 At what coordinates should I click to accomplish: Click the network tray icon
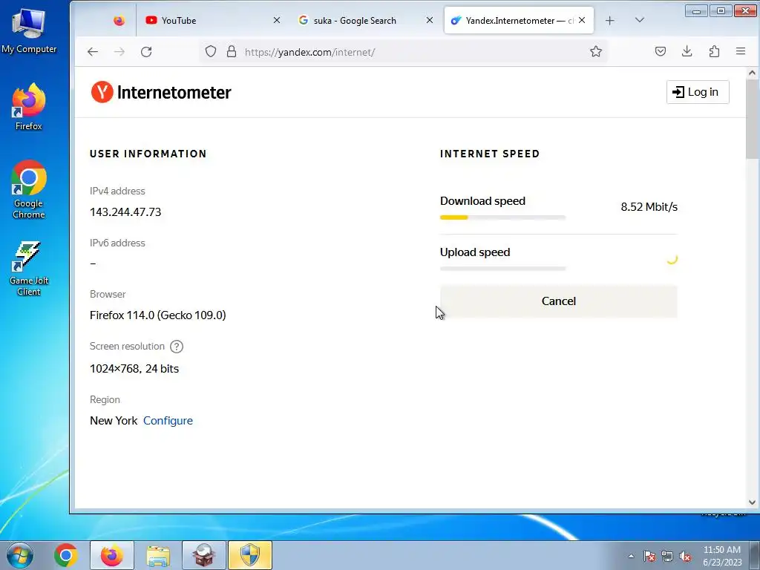click(667, 556)
